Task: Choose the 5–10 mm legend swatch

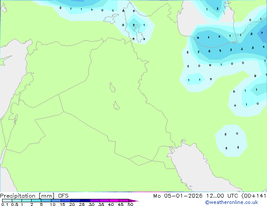Action: tap(46, 201)
